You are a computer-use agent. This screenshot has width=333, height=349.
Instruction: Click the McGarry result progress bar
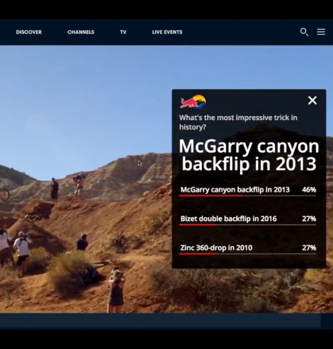(x=248, y=196)
